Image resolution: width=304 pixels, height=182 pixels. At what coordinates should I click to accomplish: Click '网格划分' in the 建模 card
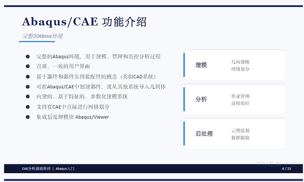pos(240,69)
